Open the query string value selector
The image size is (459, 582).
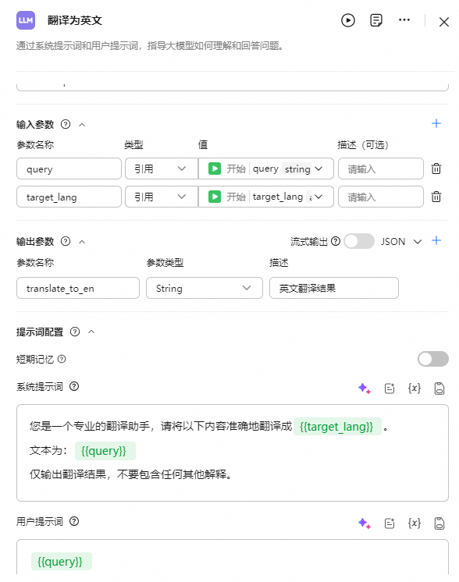click(266, 169)
